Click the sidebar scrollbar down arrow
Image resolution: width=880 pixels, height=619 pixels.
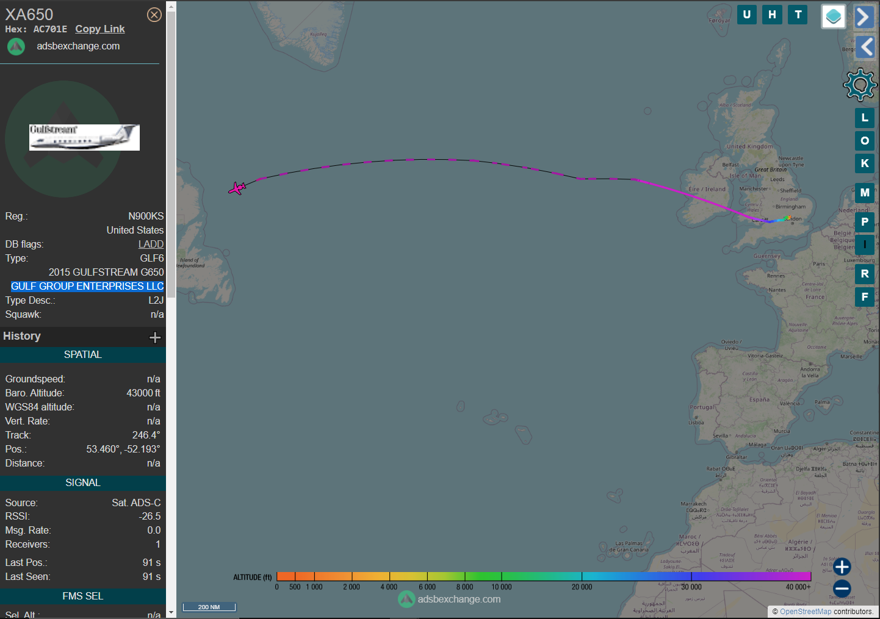(x=171, y=612)
